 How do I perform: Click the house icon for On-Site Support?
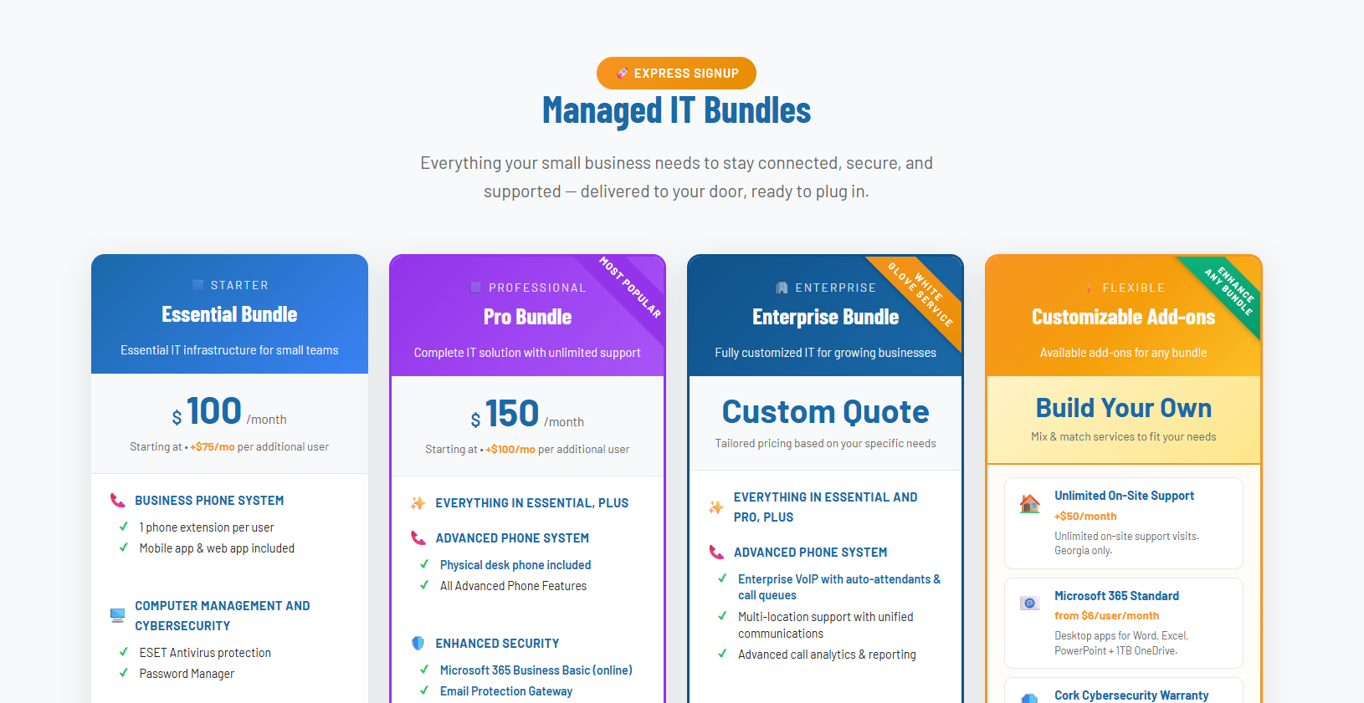tap(1030, 503)
